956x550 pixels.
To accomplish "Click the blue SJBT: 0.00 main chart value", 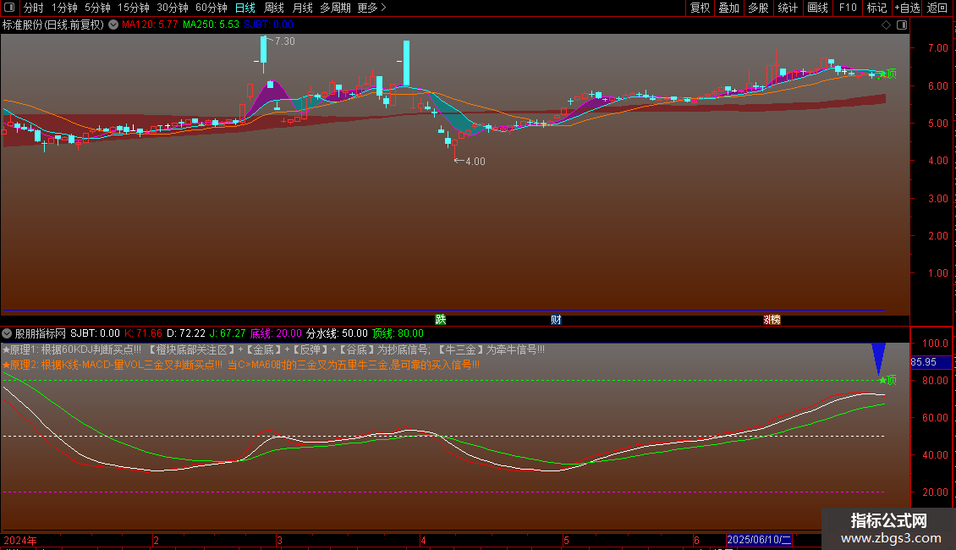I will [x=269, y=25].
